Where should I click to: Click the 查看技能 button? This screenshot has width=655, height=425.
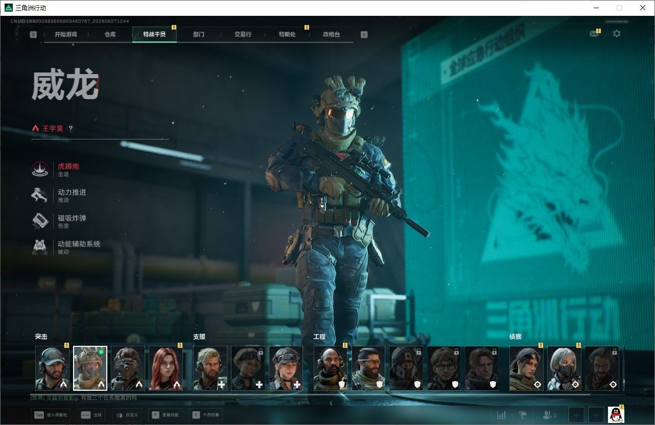tap(165, 415)
